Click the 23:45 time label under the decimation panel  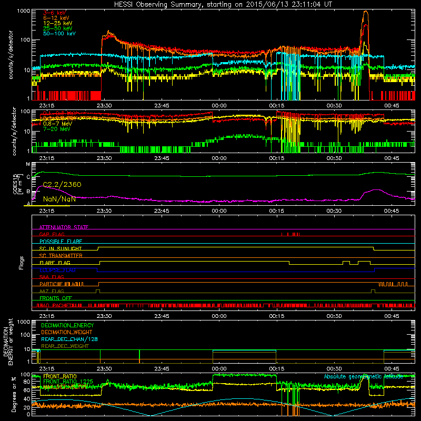click(x=162, y=369)
